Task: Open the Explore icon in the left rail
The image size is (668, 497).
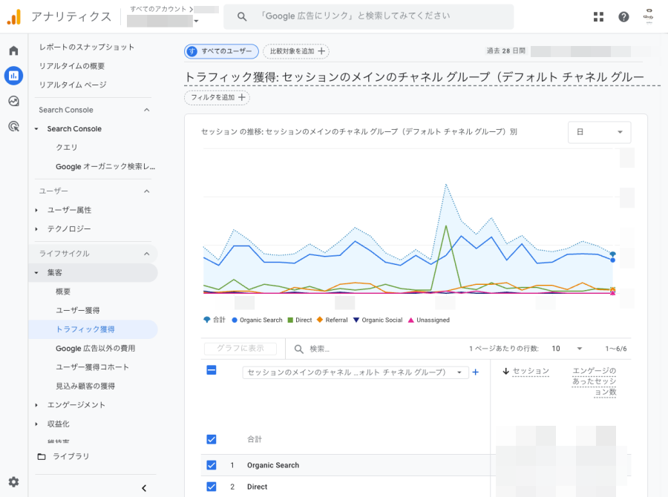Action: point(13,101)
